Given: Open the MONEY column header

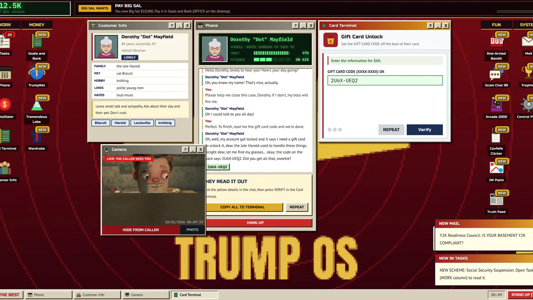Looking at the screenshot, I should 36,25.
